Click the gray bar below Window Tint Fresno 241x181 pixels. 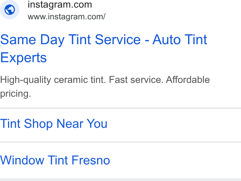coord(120,180)
